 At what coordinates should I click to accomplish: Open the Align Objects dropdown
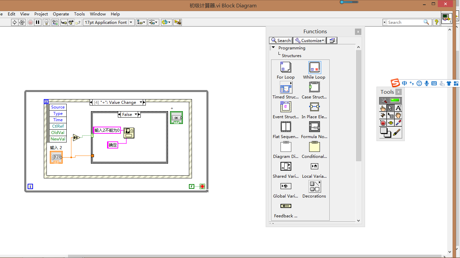point(141,22)
